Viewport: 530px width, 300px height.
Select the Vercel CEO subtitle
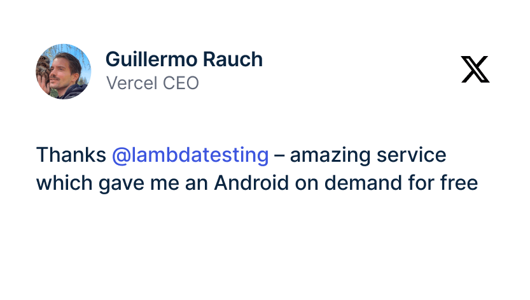(152, 83)
